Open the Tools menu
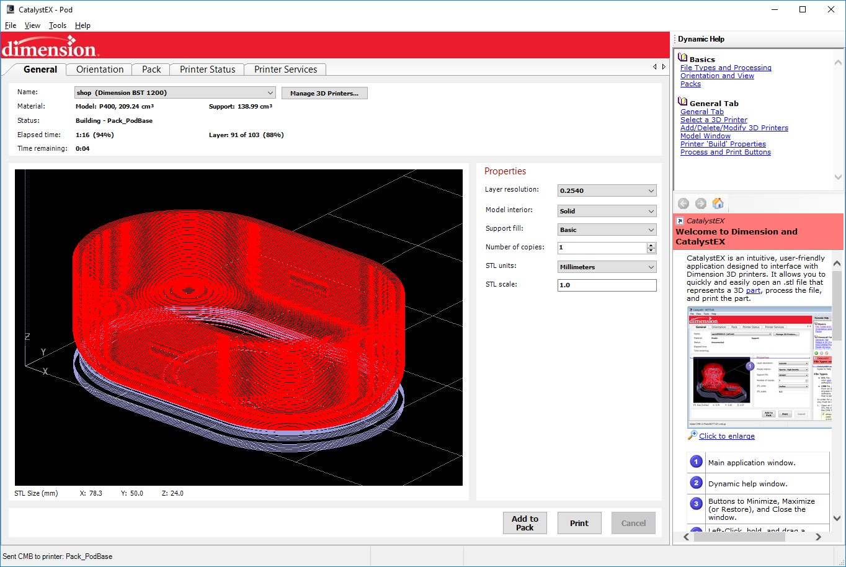Image resolution: width=846 pixels, height=567 pixels. [x=58, y=25]
